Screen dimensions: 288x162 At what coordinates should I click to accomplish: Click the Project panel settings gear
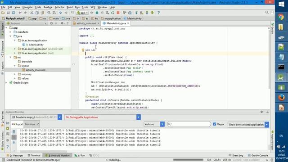click(x=63, y=23)
